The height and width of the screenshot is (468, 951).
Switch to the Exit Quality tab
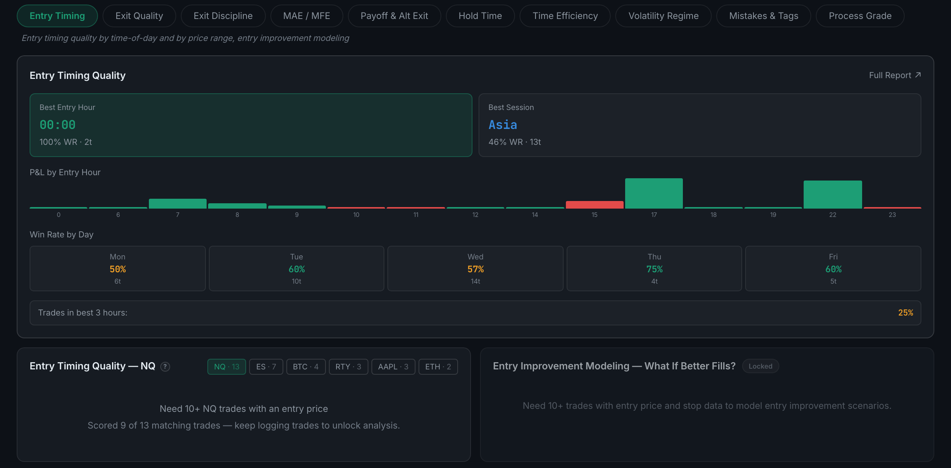pyautogui.click(x=139, y=16)
